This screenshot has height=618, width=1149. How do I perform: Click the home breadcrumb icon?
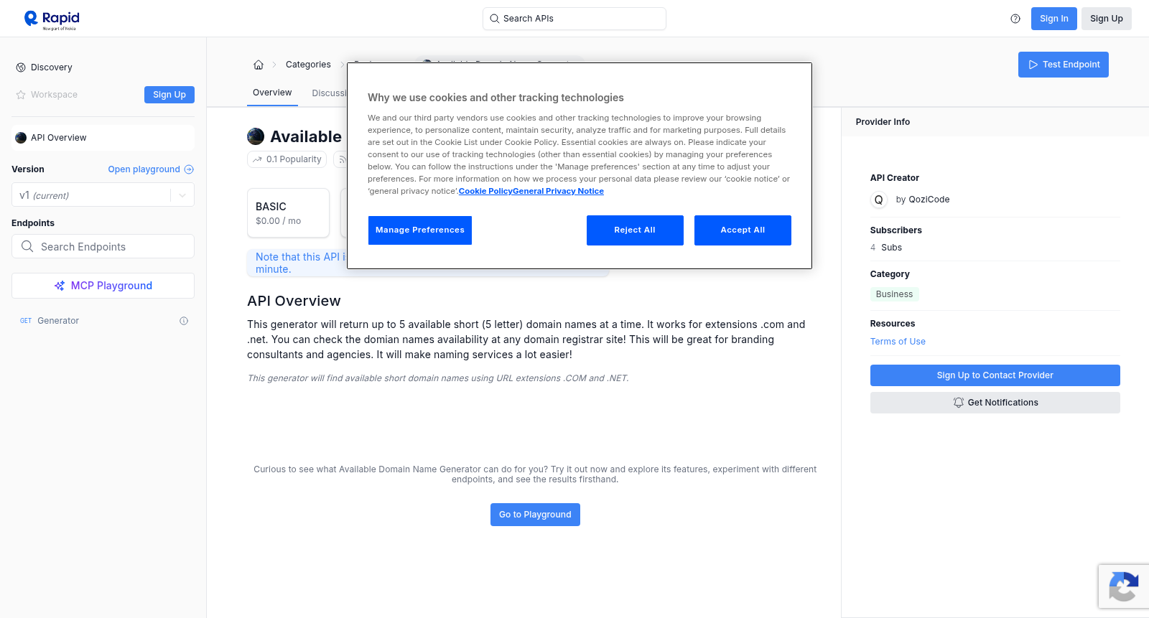(259, 65)
